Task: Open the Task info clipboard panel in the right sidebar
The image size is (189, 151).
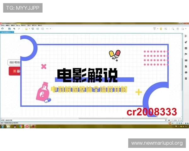Action: click(186, 79)
